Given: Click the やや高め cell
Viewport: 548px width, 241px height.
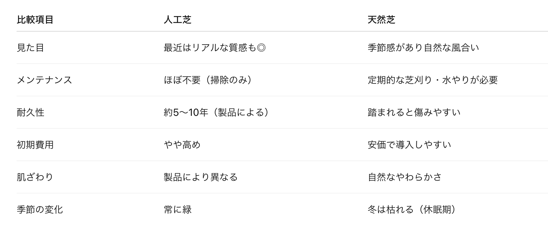Looking at the screenshot, I should pyautogui.click(x=182, y=145).
